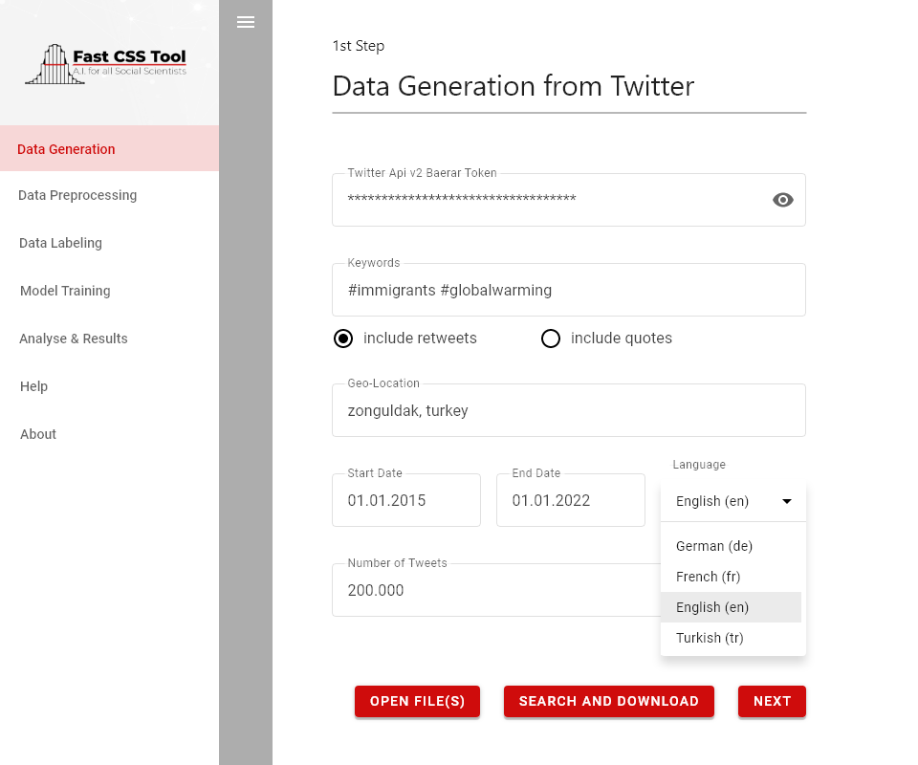Expand the Language dropdown arrow
This screenshot has width=918, height=765.
786,501
